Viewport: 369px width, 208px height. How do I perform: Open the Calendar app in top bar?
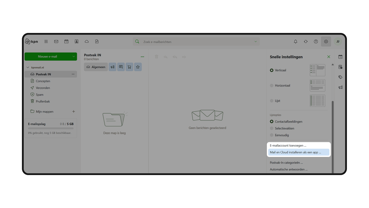[x=66, y=42]
